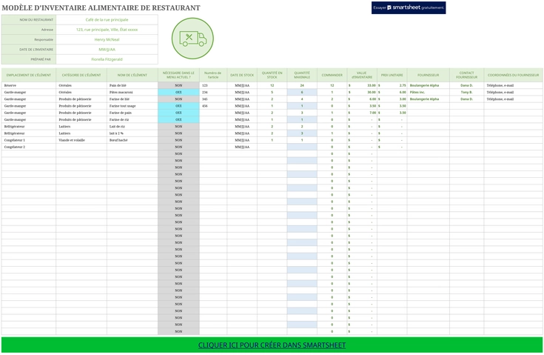Click the Viande et volaille category cell
The width and height of the screenshot is (544, 355).
[81, 140]
